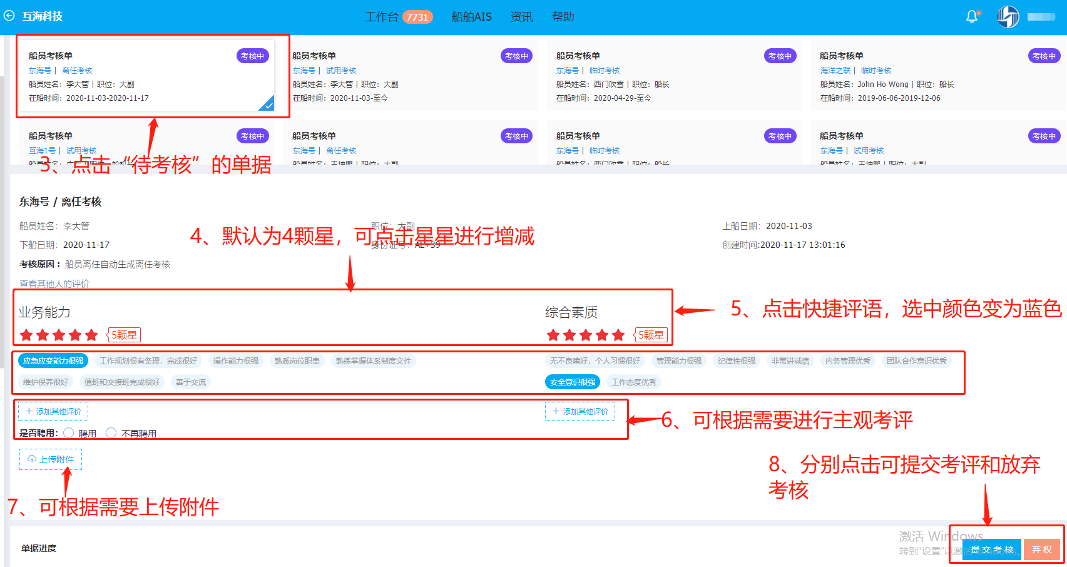Image resolution: width=1067 pixels, height=567 pixels.
Task: Click 添加其他评价 under 综合素质
Action: (x=580, y=411)
